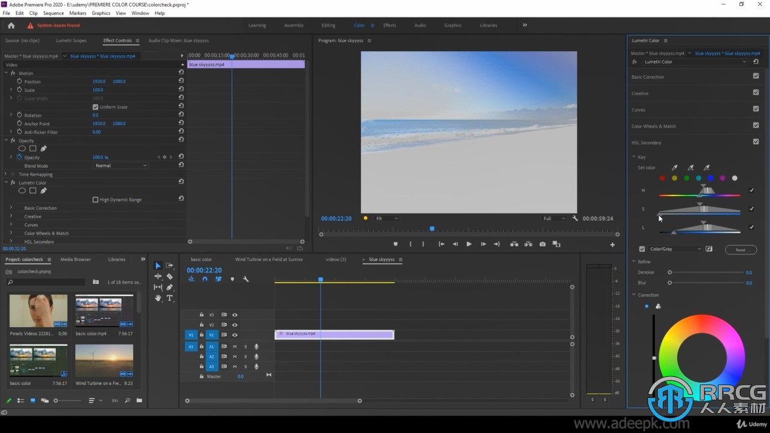Select the Type tool
Viewport: 770px width, 433px height.
click(x=170, y=298)
